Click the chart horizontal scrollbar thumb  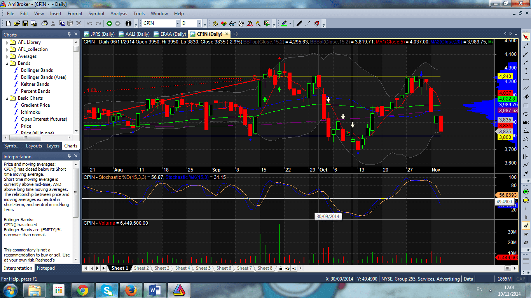coord(508,268)
